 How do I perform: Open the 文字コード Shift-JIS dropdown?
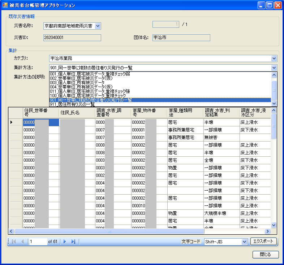[244, 242]
